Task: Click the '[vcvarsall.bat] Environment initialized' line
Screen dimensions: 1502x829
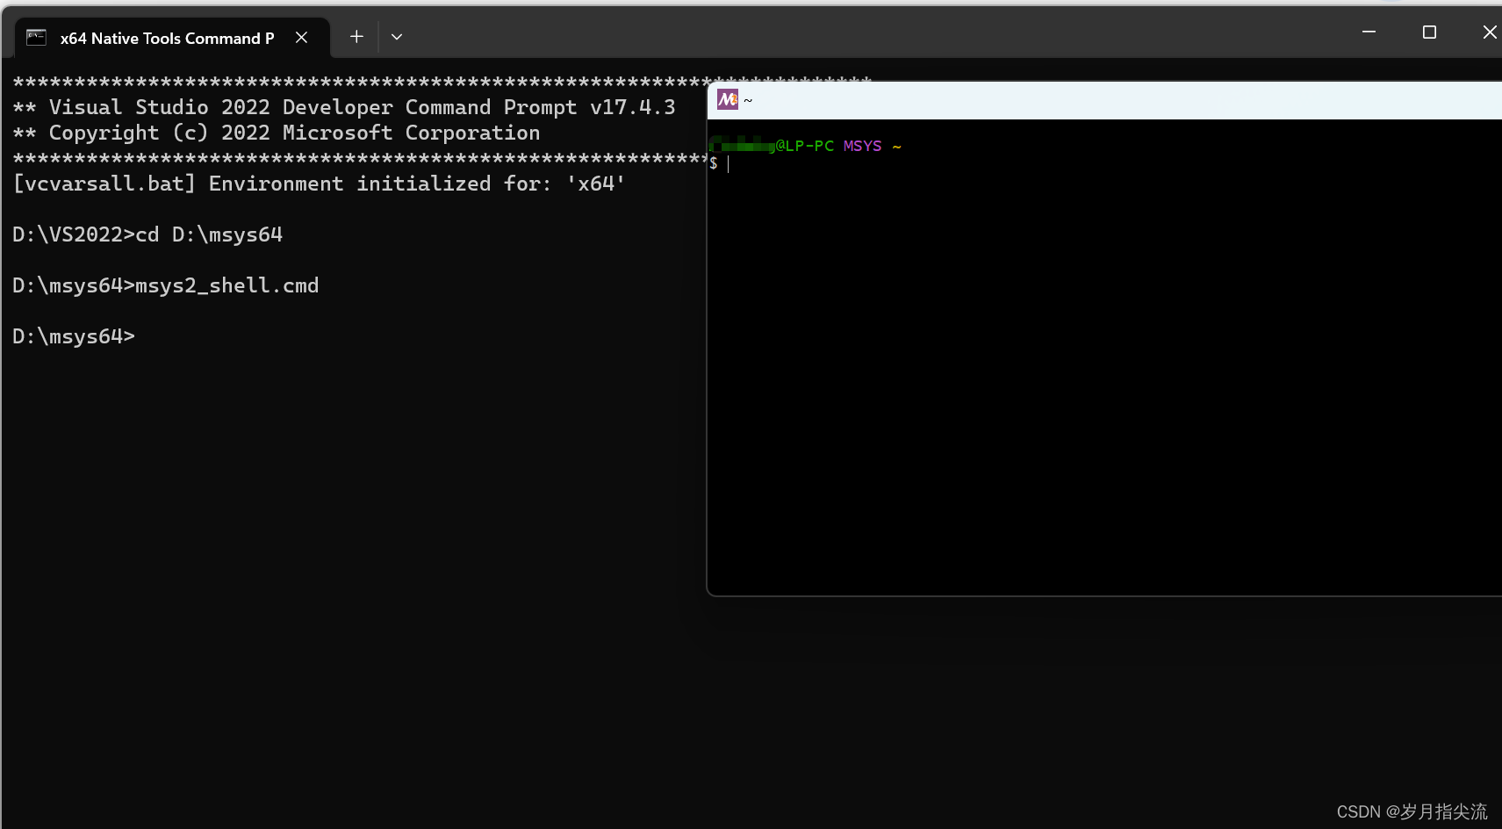Action: [319, 184]
